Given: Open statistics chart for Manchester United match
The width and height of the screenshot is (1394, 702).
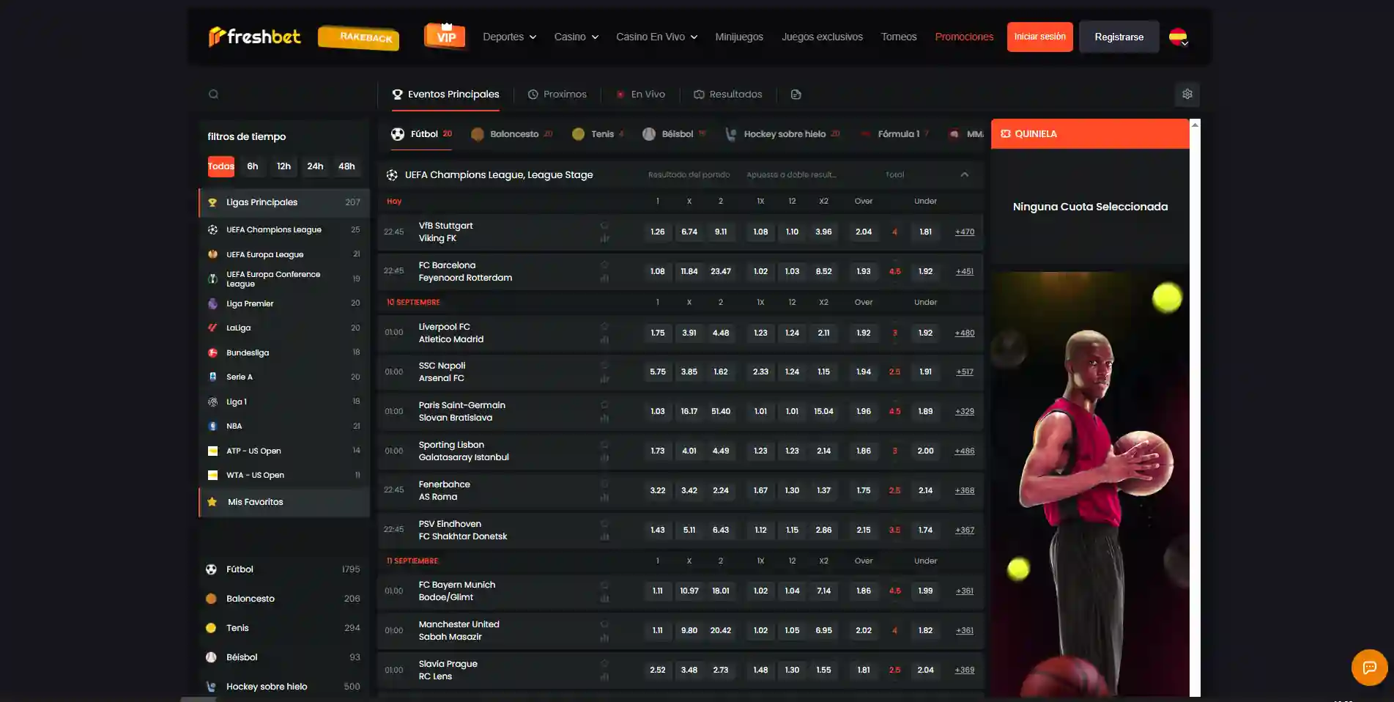Looking at the screenshot, I should pos(604,638).
